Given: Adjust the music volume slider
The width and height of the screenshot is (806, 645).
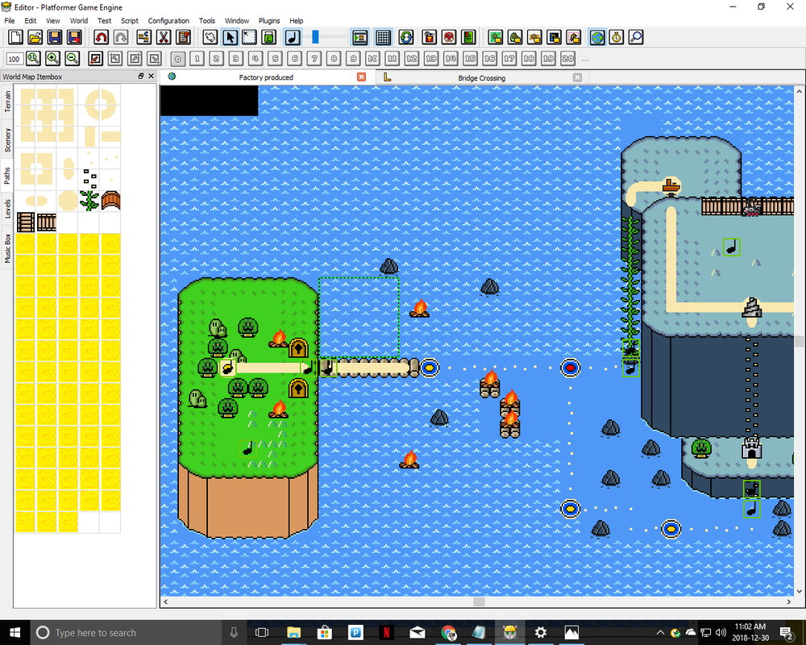Looking at the screenshot, I should [316, 36].
